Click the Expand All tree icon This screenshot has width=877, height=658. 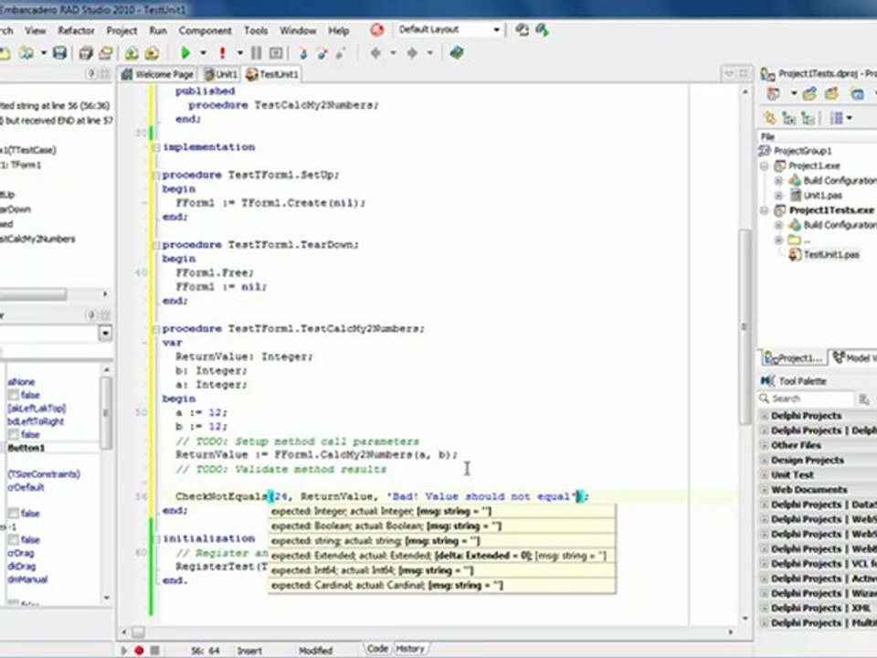click(x=789, y=118)
